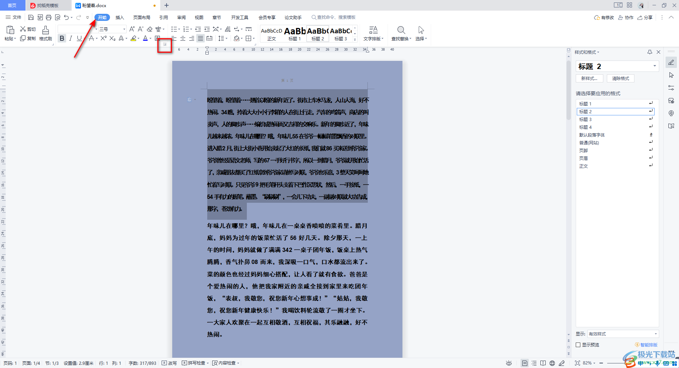679x368 pixels.
Task: Click Smart Layout (智能排版) link
Action: [646, 345]
